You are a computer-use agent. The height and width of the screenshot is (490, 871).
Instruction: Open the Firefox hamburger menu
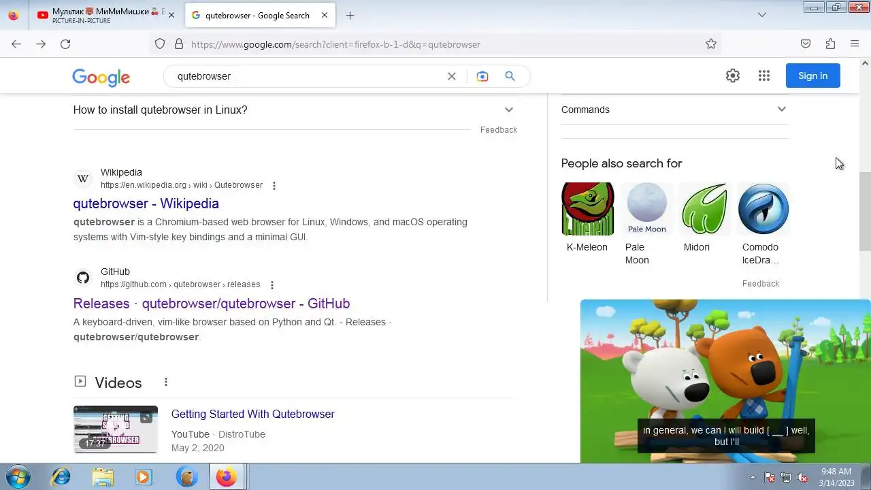(855, 44)
